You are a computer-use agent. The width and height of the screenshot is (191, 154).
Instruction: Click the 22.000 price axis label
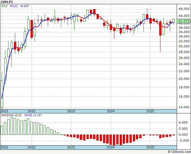(x=184, y=71)
